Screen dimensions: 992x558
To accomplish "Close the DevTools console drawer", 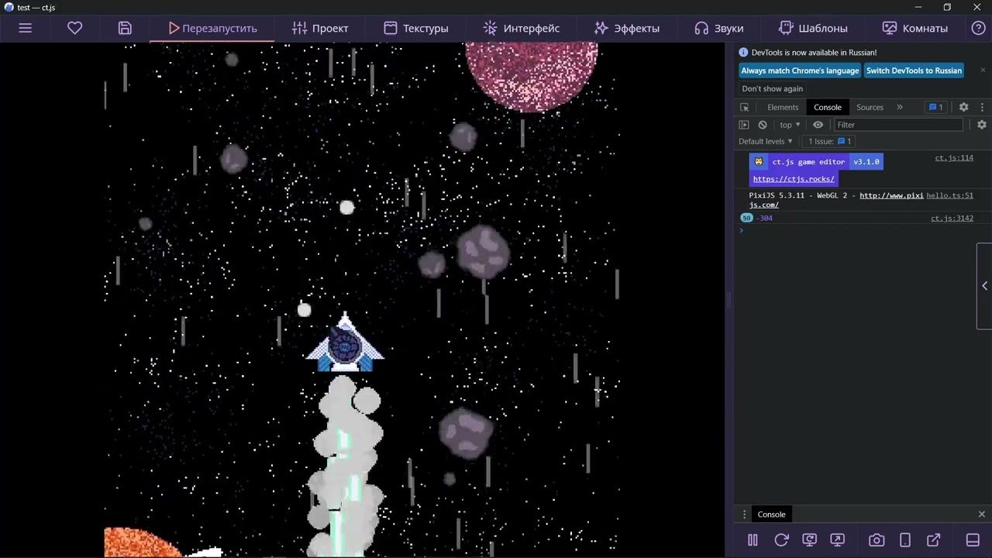I will pyautogui.click(x=982, y=515).
